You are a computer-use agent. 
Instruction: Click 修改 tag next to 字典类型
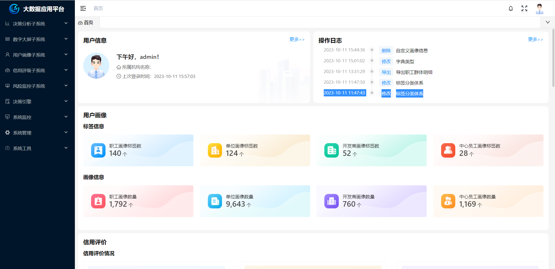point(386,61)
